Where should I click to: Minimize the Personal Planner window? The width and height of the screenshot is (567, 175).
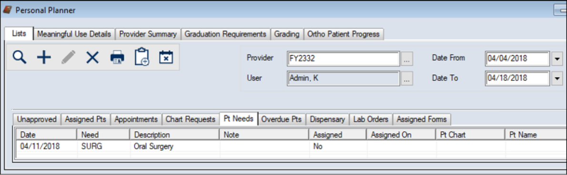pos(560,10)
